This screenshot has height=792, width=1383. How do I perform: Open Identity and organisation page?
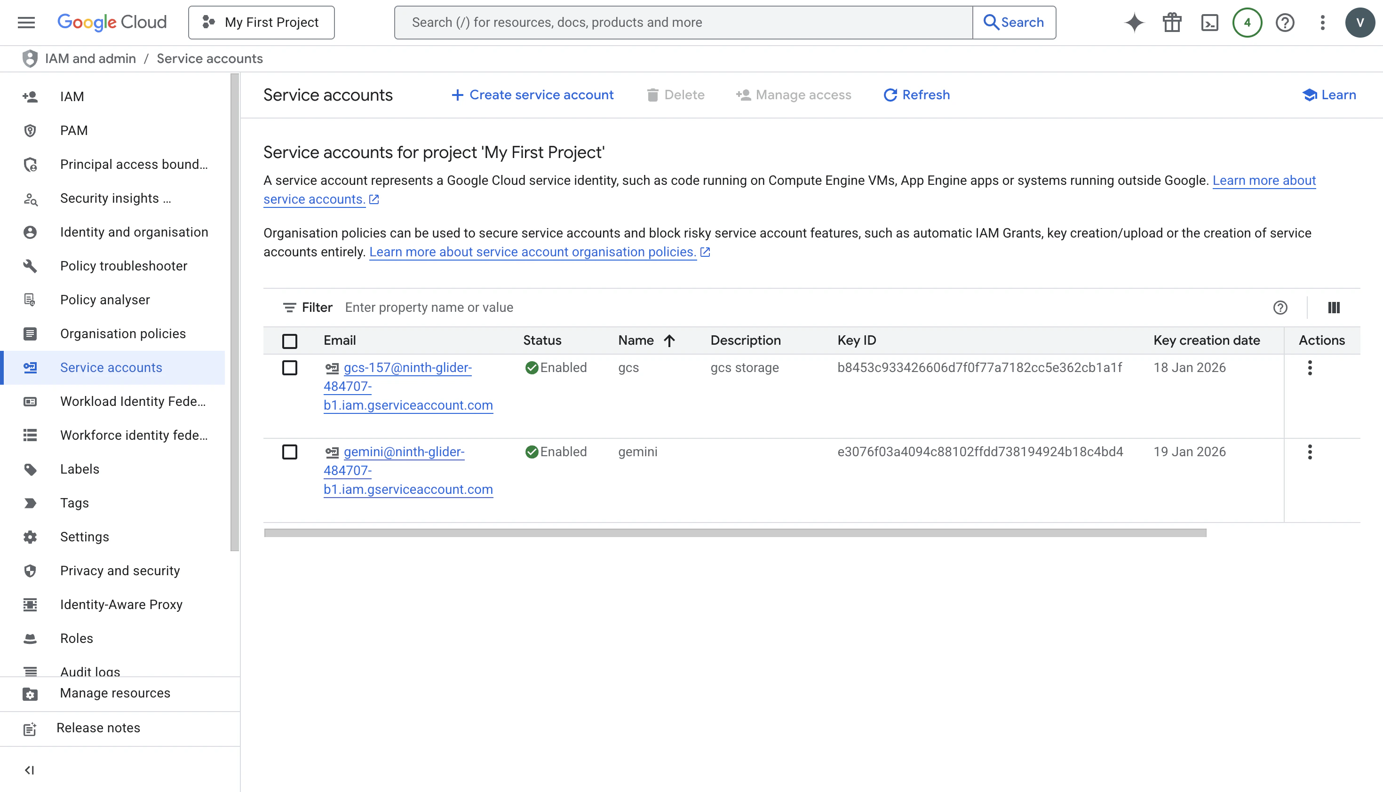112,232
